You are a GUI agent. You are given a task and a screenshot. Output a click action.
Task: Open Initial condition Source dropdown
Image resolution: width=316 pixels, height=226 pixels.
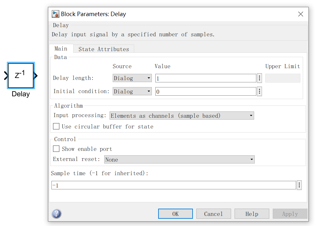click(x=132, y=91)
